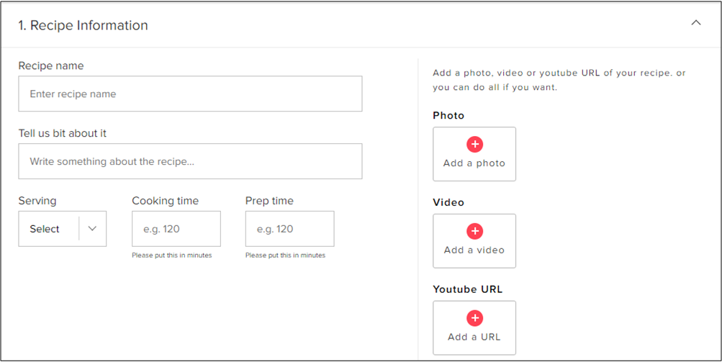The image size is (722, 362).
Task: Click the Write something about the recipe field
Action: point(190,161)
